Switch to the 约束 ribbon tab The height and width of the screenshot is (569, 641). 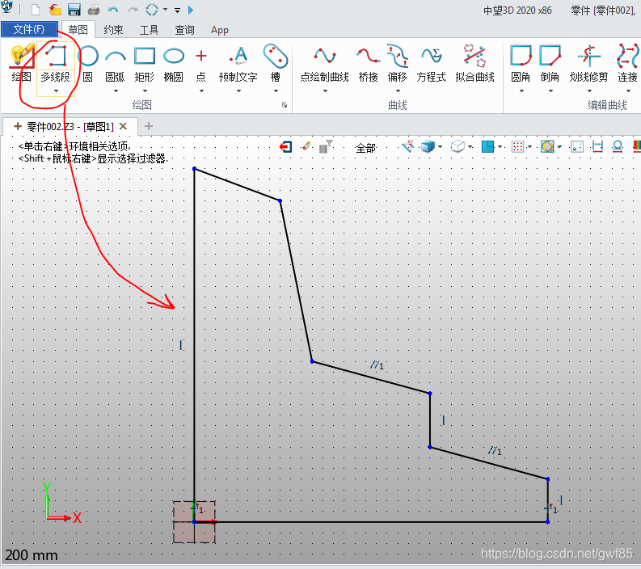click(x=113, y=30)
